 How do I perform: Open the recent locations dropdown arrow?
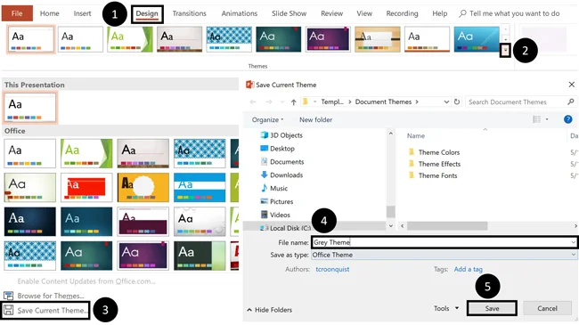pos(282,102)
